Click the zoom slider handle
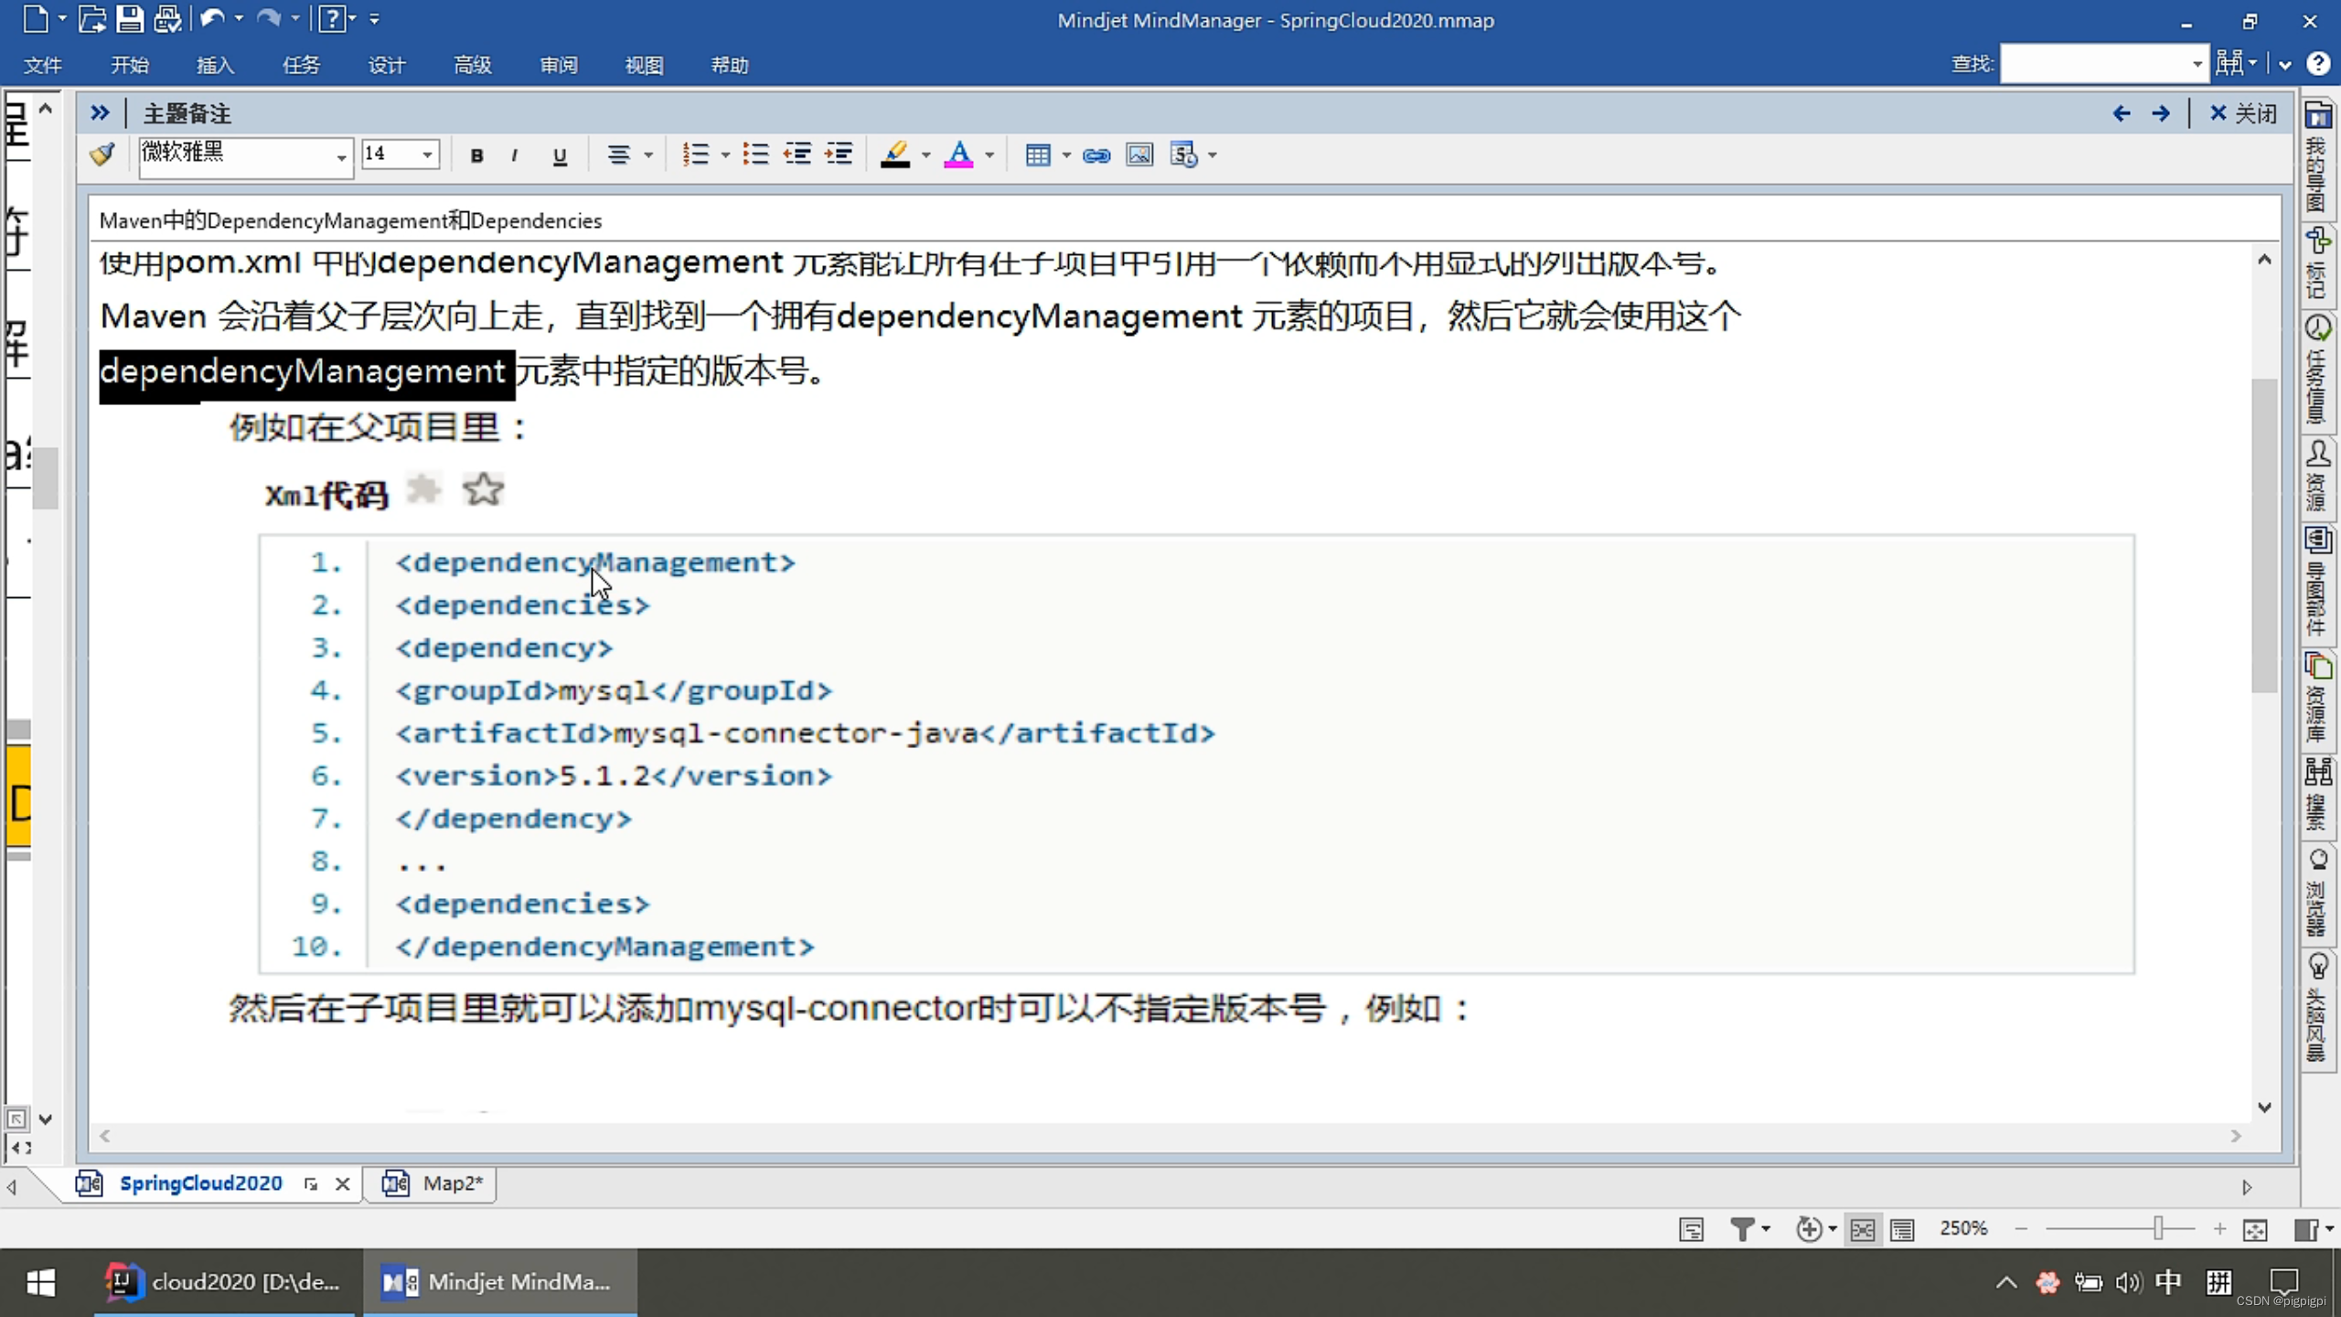2341x1317 pixels. pyautogui.click(x=2158, y=1228)
